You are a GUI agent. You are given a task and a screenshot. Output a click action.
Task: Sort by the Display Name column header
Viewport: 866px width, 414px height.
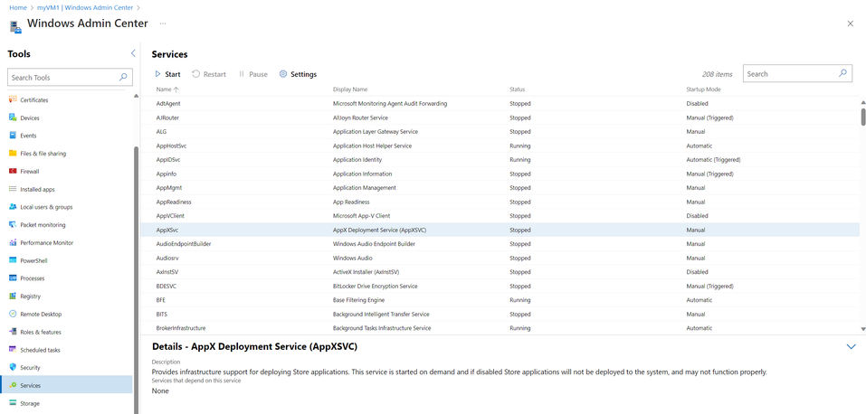point(350,89)
